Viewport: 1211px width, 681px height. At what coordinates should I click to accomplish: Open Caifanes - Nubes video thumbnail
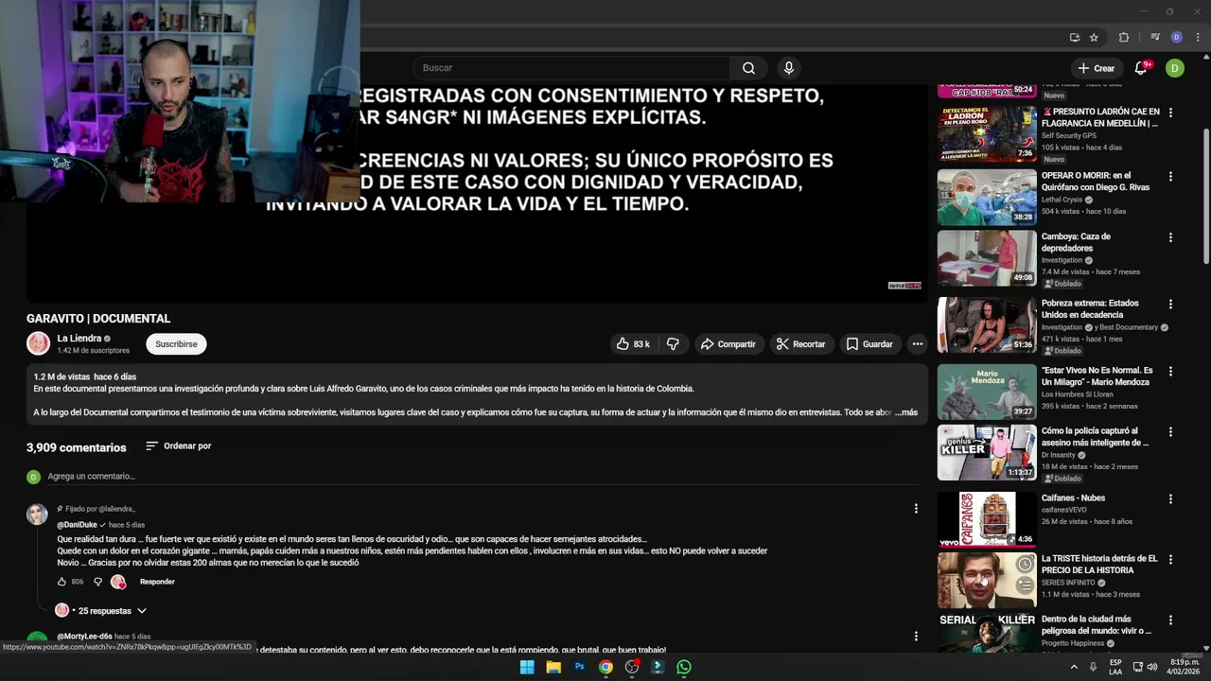(987, 519)
